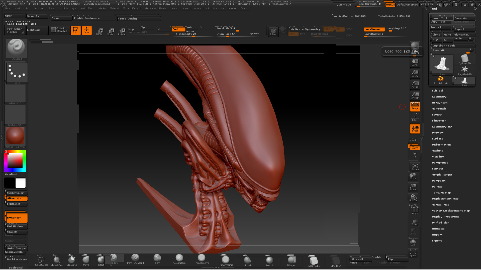
Task: Select the ClayBuildup brush icon
Action: click(179, 258)
